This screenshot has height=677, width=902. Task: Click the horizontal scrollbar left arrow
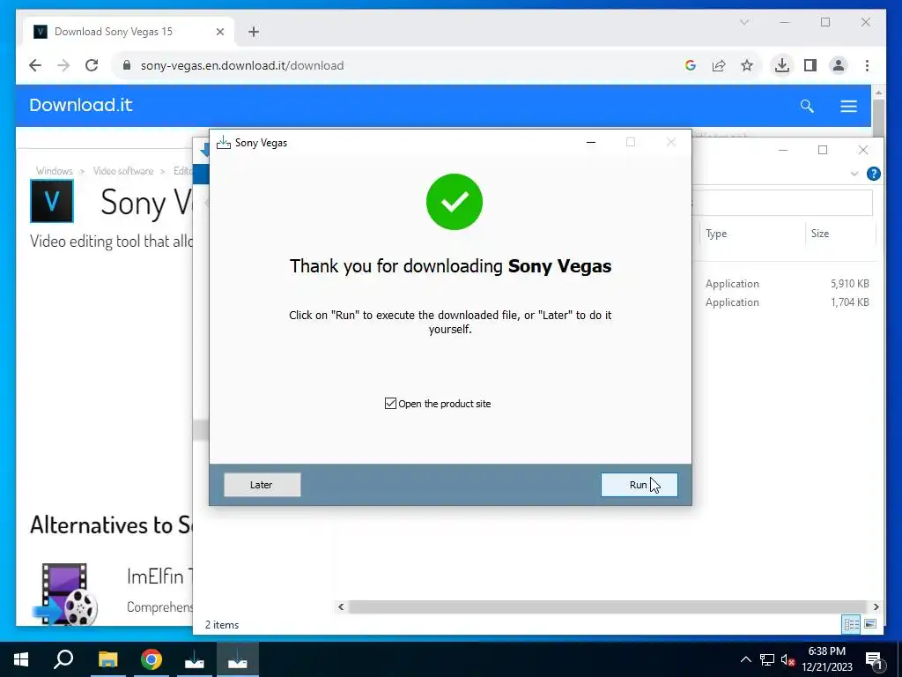pyautogui.click(x=341, y=606)
